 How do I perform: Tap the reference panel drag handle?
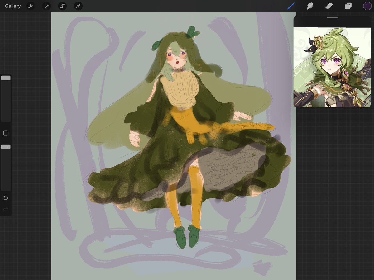[x=332, y=17]
